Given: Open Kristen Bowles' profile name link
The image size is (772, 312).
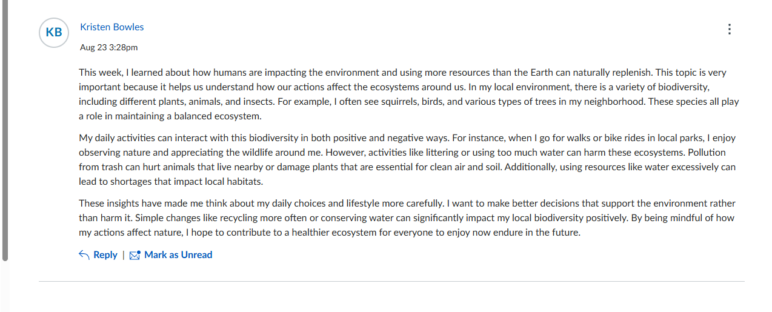Looking at the screenshot, I should [x=112, y=27].
